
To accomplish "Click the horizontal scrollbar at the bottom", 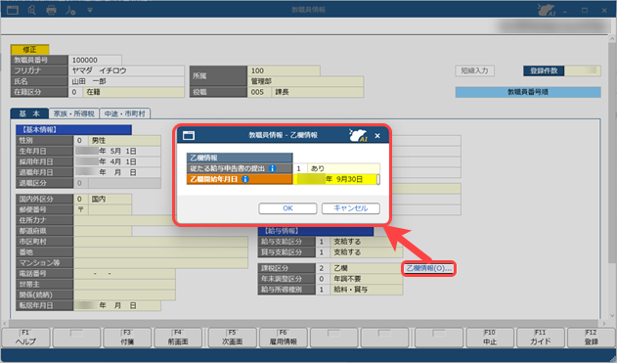I will (x=303, y=324).
